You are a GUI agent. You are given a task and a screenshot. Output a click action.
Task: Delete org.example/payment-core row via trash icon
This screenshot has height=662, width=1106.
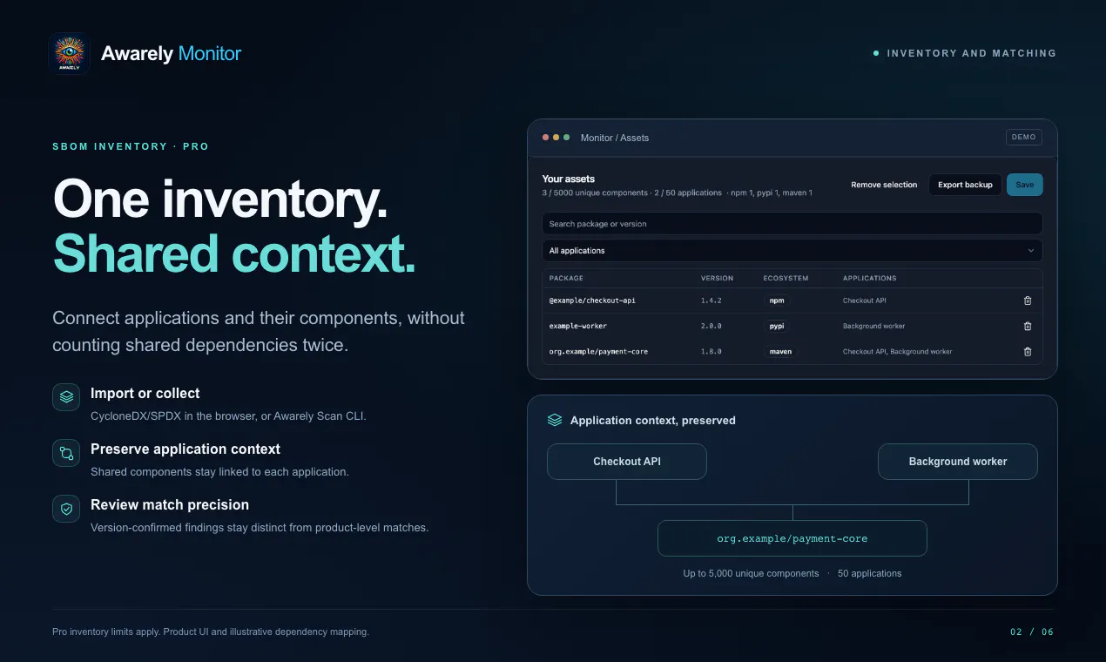(1028, 352)
